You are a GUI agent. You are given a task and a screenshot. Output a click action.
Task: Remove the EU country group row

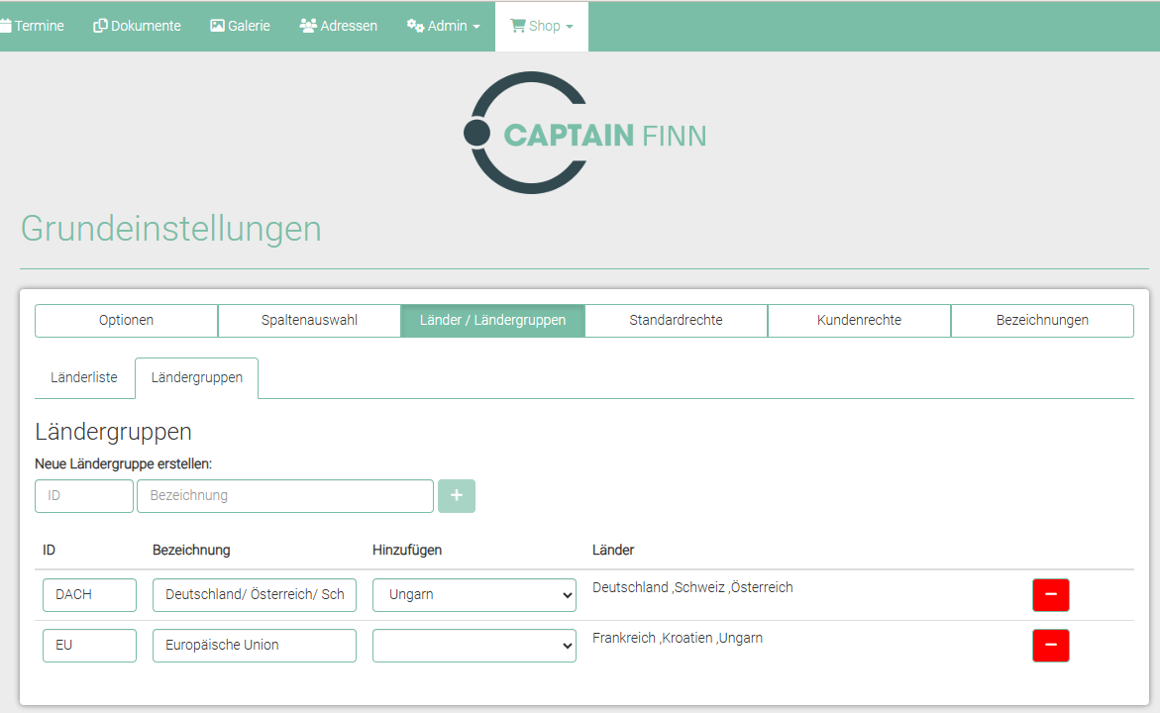pyautogui.click(x=1050, y=646)
